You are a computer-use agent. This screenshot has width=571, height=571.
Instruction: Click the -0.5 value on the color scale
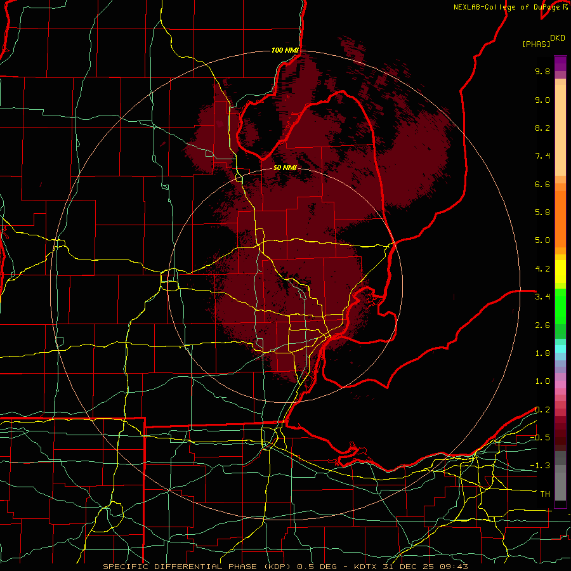540,438
